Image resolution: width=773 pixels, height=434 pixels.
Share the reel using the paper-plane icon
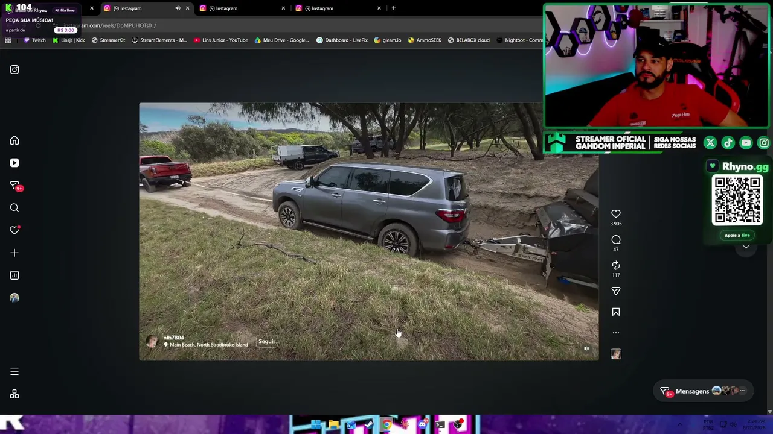(616, 291)
